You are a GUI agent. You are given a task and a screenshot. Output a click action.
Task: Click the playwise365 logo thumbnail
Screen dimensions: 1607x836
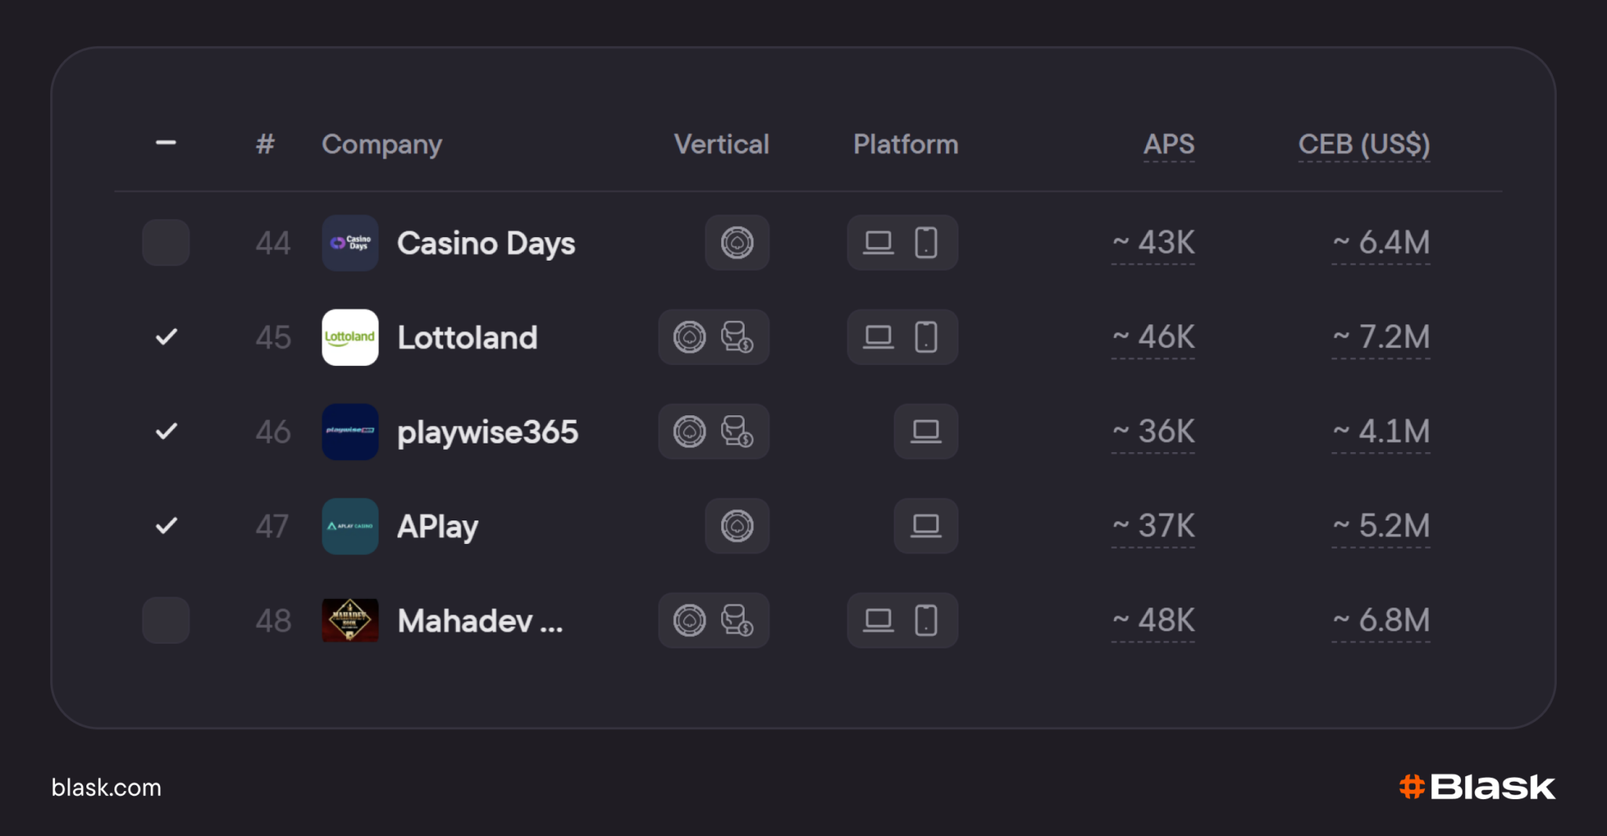pyautogui.click(x=350, y=432)
